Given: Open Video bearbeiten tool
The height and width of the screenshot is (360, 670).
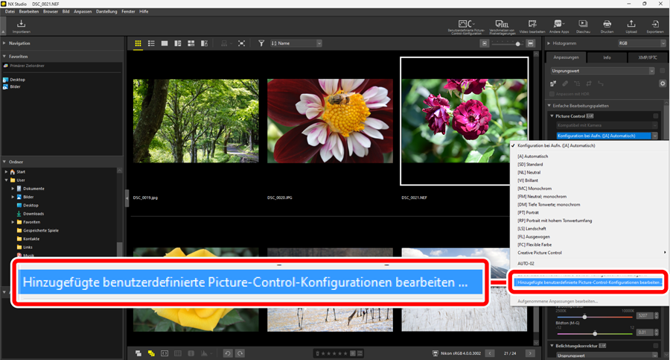Looking at the screenshot, I should click(x=532, y=26).
